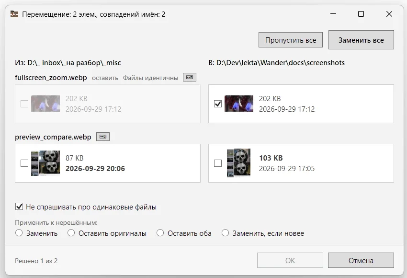Click the bold date "2026-09-29 20:06"

tap(95, 169)
